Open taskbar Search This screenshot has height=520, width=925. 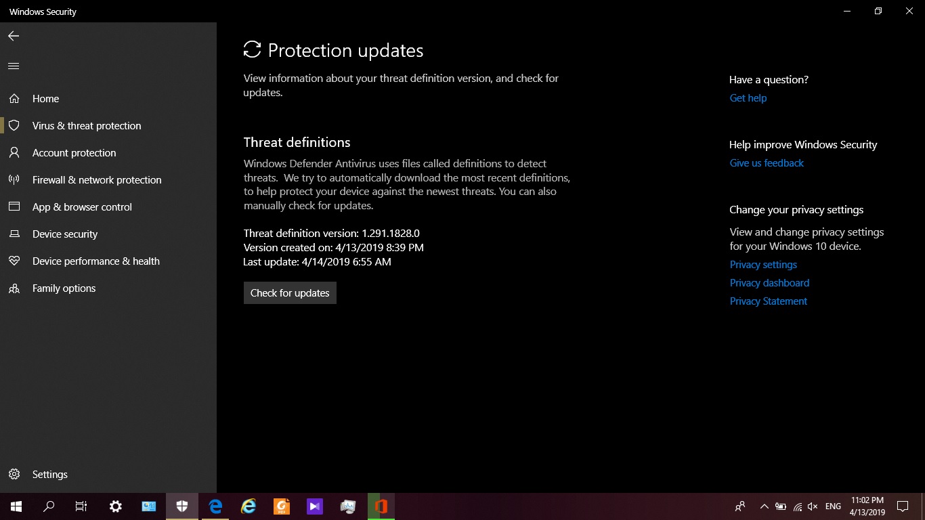[x=49, y=506]
